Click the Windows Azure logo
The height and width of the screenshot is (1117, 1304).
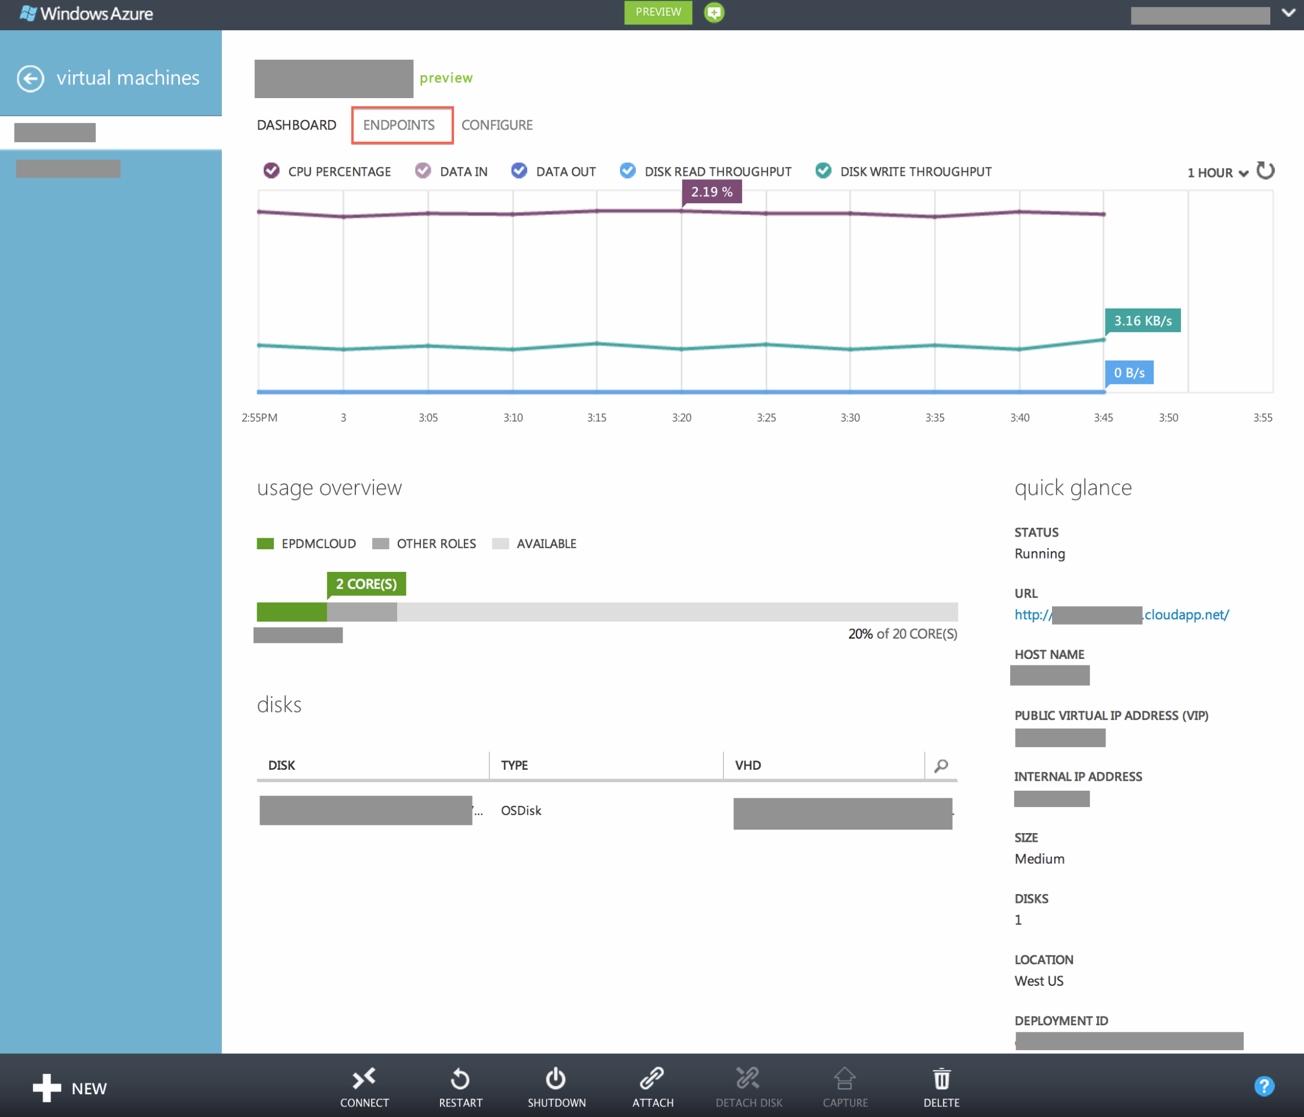(87, 13)
